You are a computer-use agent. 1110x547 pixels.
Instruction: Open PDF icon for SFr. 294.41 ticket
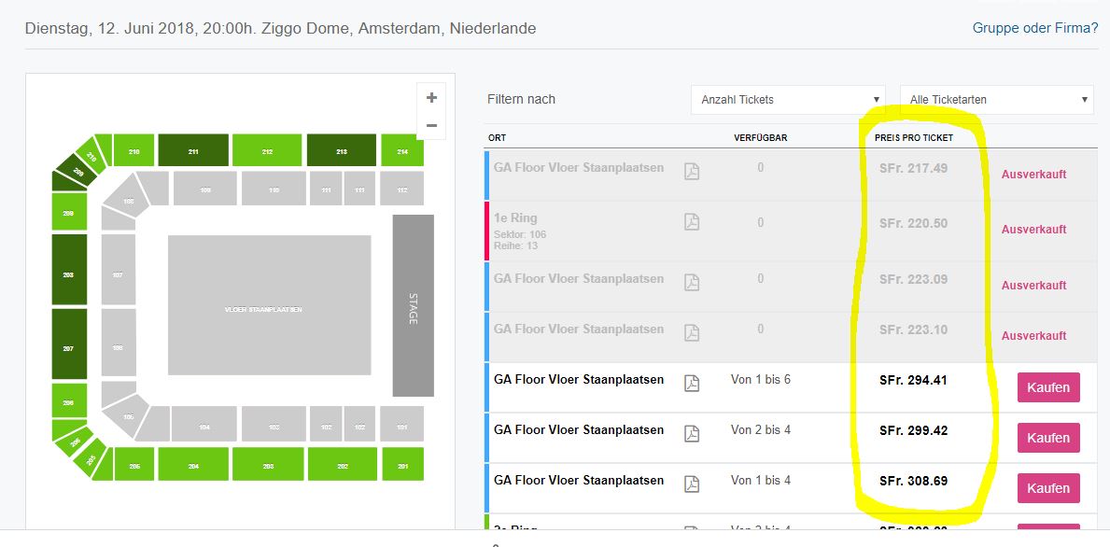[x=692, y=384]
